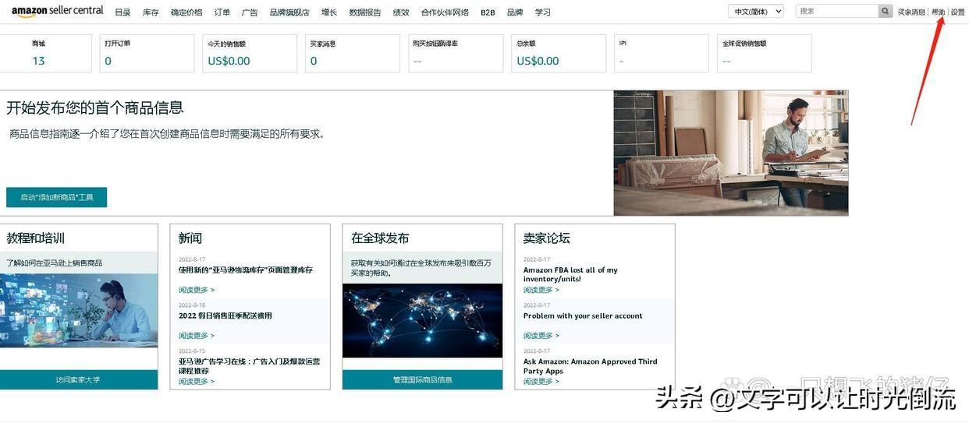
Task: Click the Amazon Seller Central logo
Action: click(57, 11)
